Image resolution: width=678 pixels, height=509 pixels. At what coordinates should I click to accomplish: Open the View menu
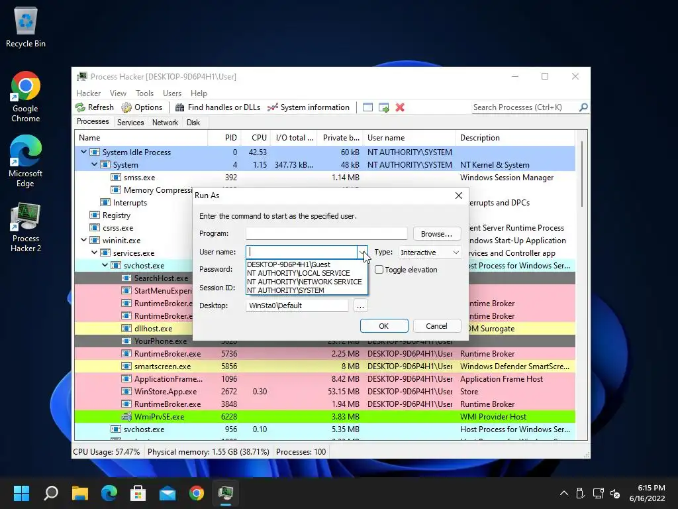(118, 93)
